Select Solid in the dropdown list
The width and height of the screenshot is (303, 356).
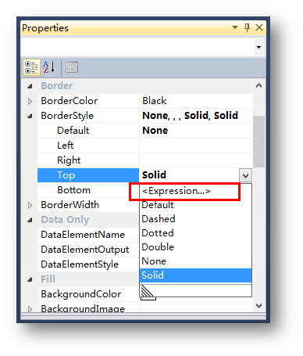tap(196, 275)
